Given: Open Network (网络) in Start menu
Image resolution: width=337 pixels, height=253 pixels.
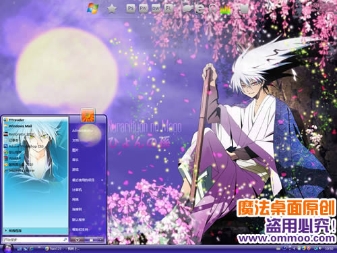Looking at the screenshot, I should (75, 200).
